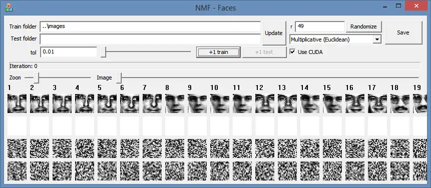Image resolution: width=431 pixels, height=188 pixels.
Task: Select face thumbnail number 2
Action: [40, 103]
